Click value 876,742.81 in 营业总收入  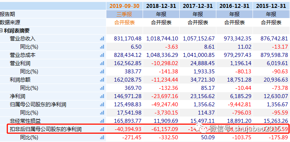[274, 39]
